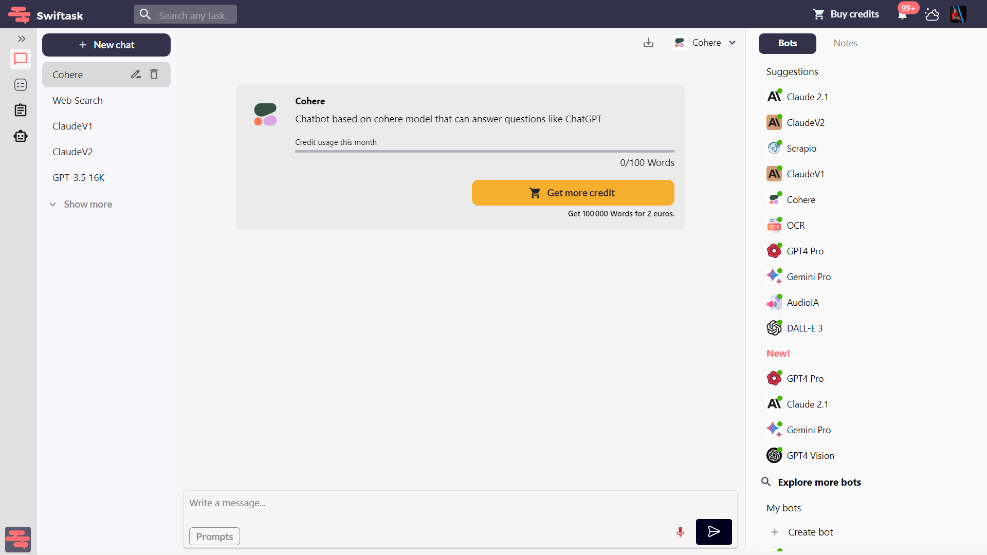Open Buy credits

[x=845, y=14]
